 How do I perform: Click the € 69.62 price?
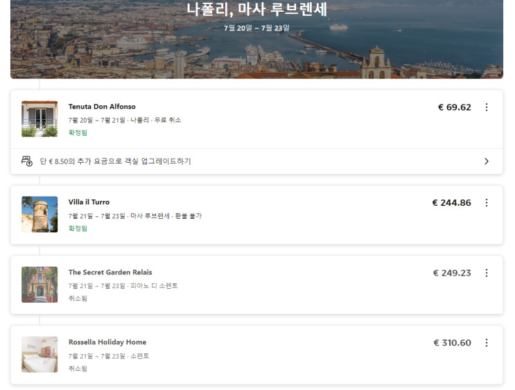(454, 107)
